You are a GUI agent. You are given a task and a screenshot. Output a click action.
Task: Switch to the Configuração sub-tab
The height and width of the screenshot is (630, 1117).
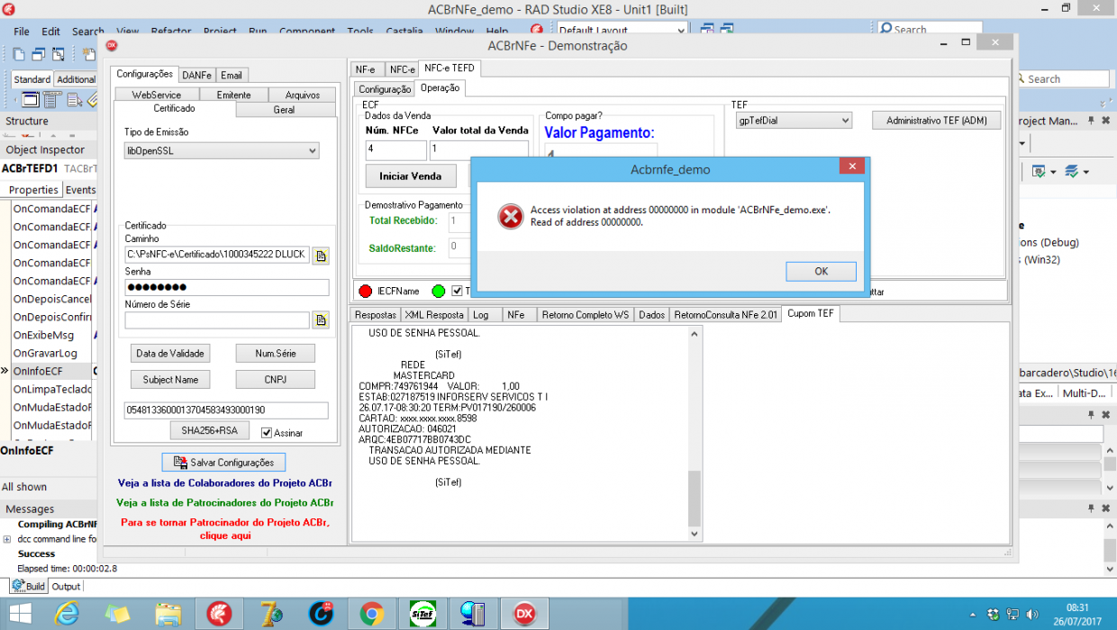385,89
